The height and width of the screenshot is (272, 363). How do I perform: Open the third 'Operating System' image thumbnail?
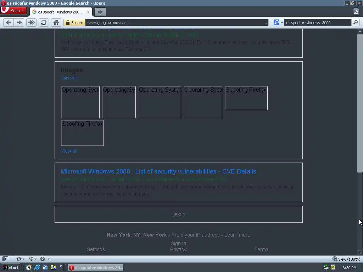tap(160, 102)
